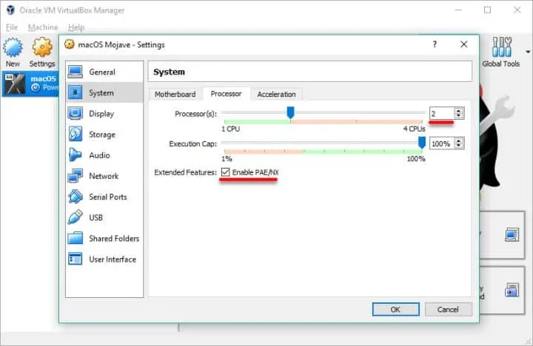The image size is (533, 346).
Task: Click the VirtualBox logo in the title bar
Action: coord(10,10)
